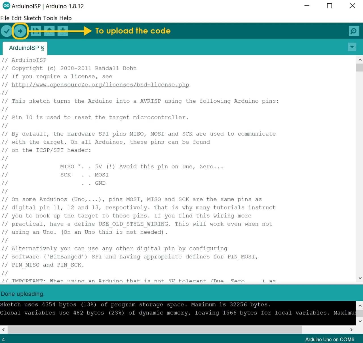Screen dimensions: 363x343
Task: Click the editor scrollbar up arrow
Action: click(x=360, y=60)
